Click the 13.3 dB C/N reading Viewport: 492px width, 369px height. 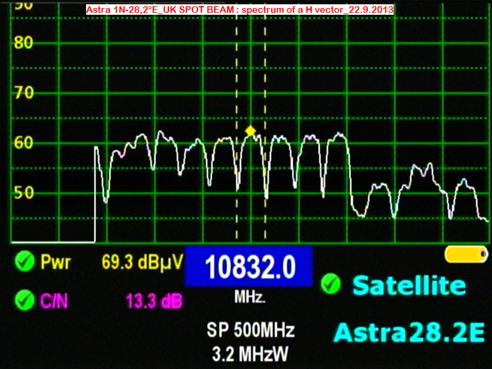click(154, 301)
